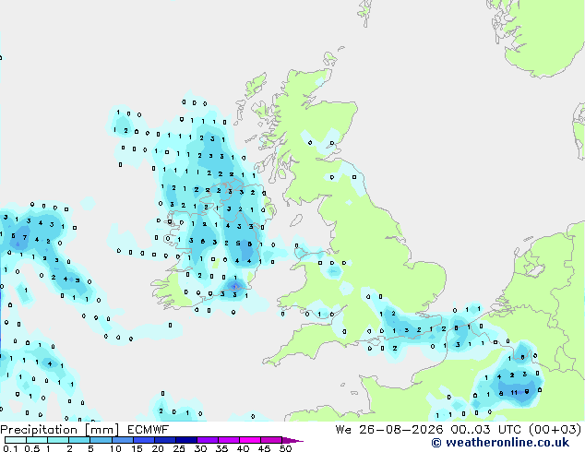Screen dimensions: 585x452
Task: Open the weatheronline.co.uk copyright link
Action: pos(500,443)
